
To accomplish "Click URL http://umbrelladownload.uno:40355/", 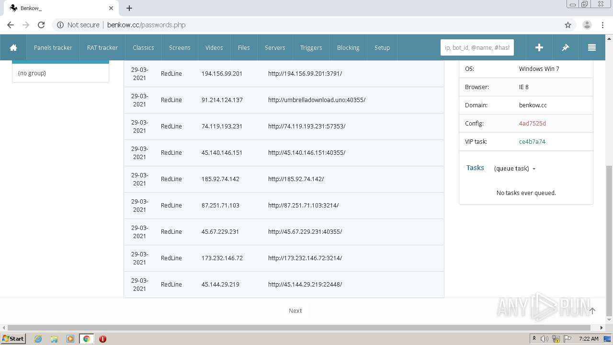I will pos(317,100).
